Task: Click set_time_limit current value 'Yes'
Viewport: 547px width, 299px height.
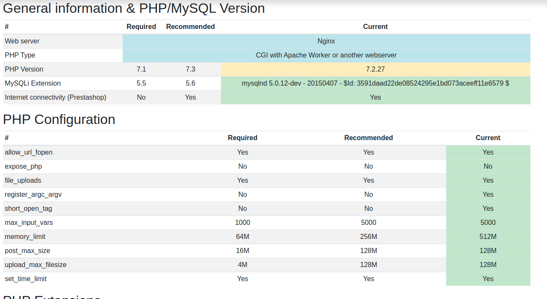Action: pyautogui.click(x=488, y=279)
